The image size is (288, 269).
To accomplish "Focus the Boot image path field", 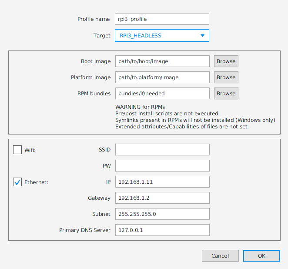I will coord(162,61).
